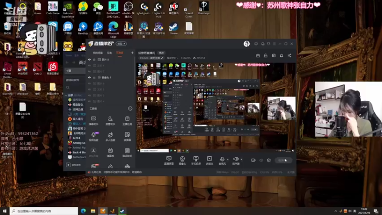
Task: Add a screen capture source
Action: point(169,161)
